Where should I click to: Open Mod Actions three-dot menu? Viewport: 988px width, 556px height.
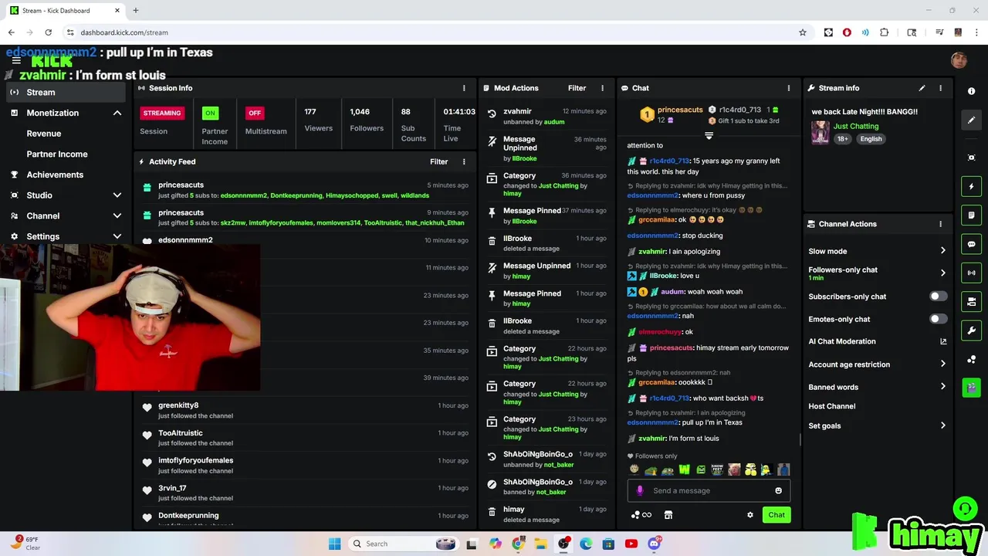click(x=603, y=88)
